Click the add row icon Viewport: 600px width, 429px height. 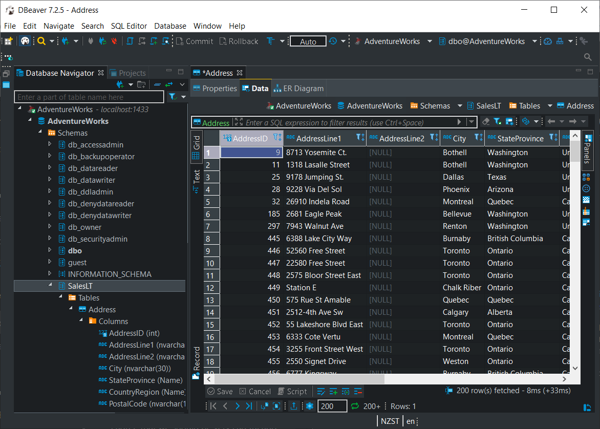coord(333,392)
